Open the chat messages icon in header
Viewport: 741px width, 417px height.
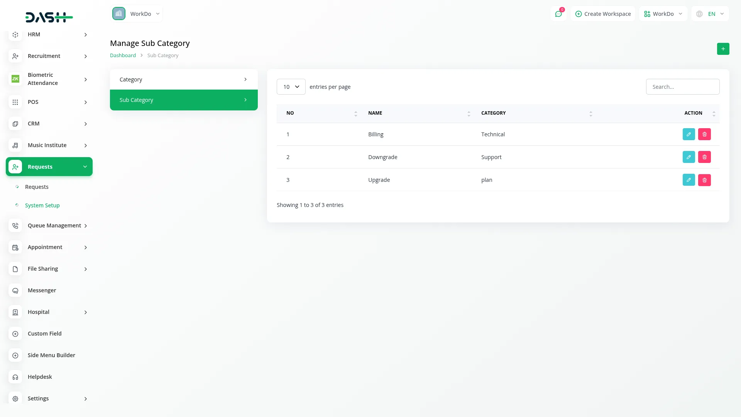click(558, 14)
